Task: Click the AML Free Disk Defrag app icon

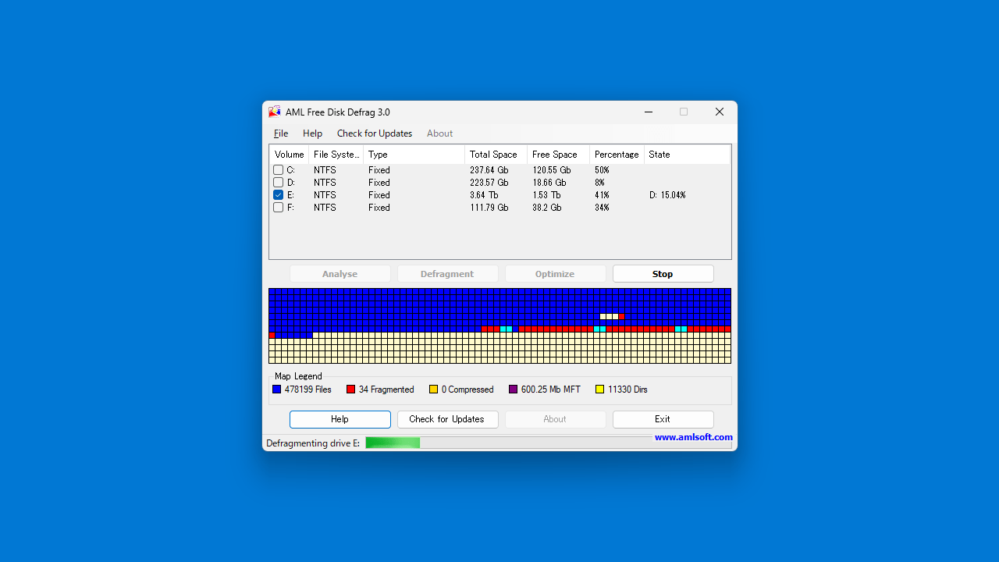Action: tap(275, 112)
